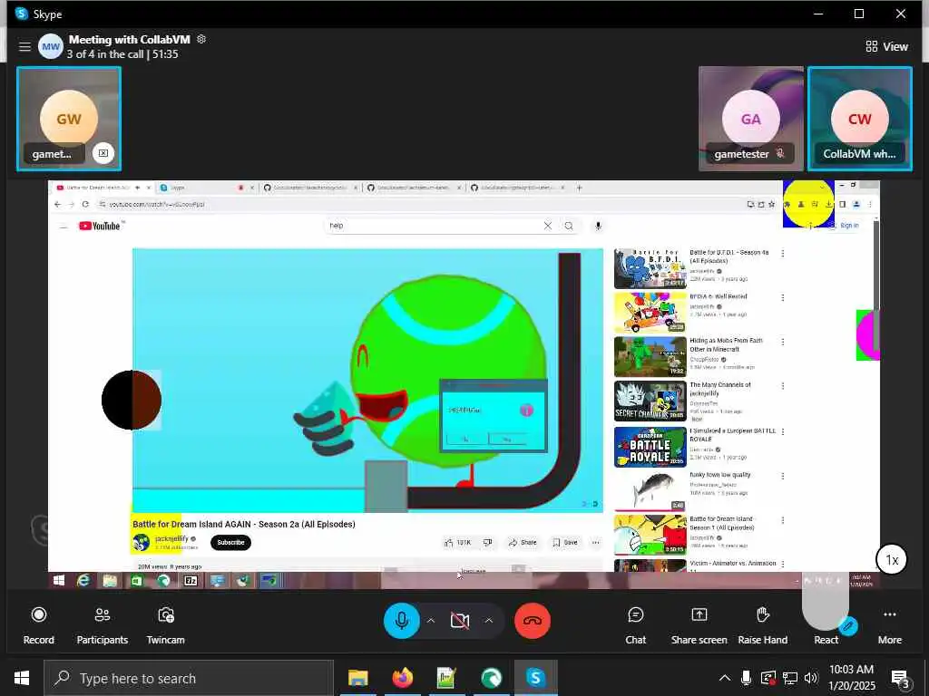The image size is (929, 696).
Task: Select the CollabVM participant tile
Action: [x=860, y=119]
